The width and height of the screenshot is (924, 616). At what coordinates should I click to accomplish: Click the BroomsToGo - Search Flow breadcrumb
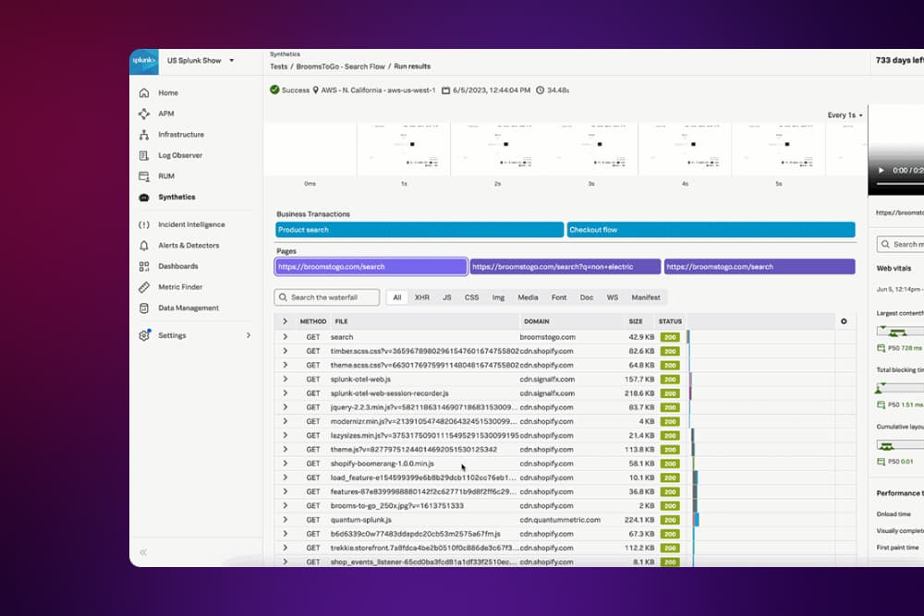[340, 66]
